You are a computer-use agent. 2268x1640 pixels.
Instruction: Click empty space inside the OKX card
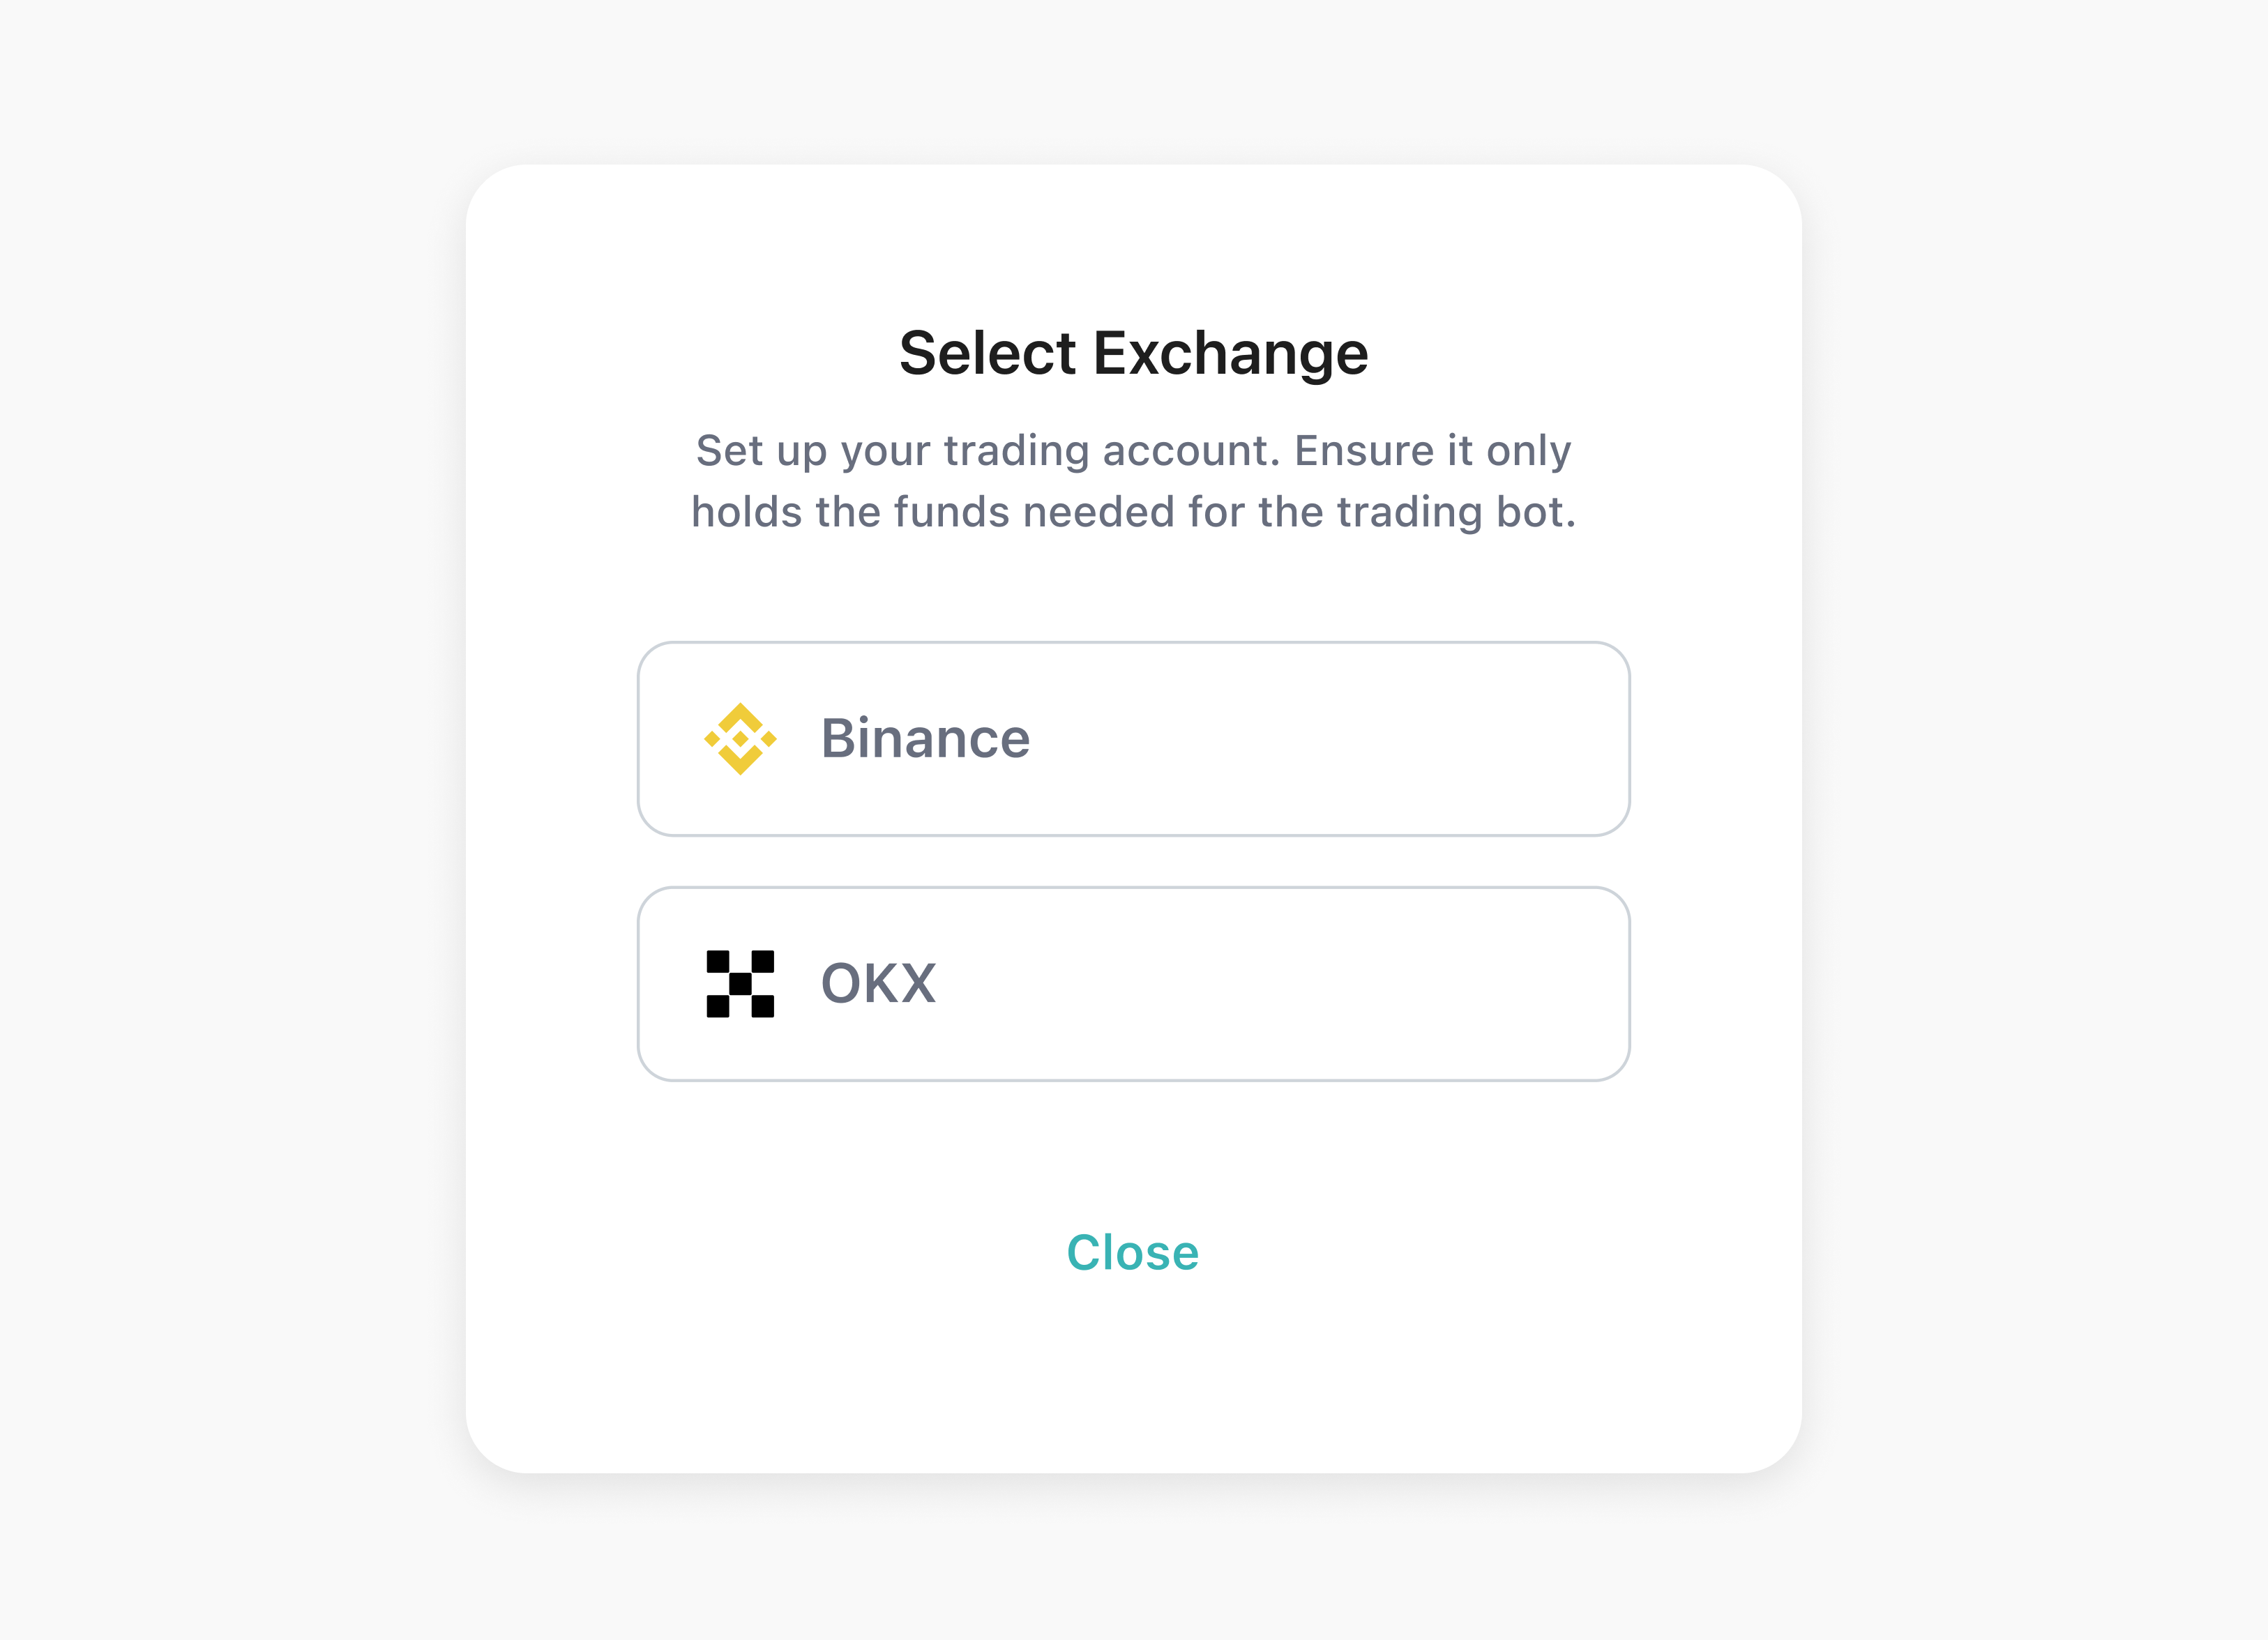(1350, 984)
